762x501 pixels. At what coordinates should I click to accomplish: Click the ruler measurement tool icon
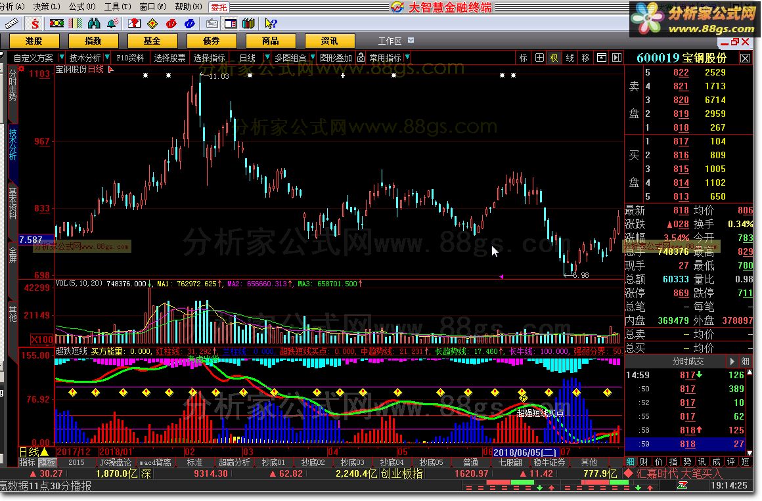click(11, 23)
